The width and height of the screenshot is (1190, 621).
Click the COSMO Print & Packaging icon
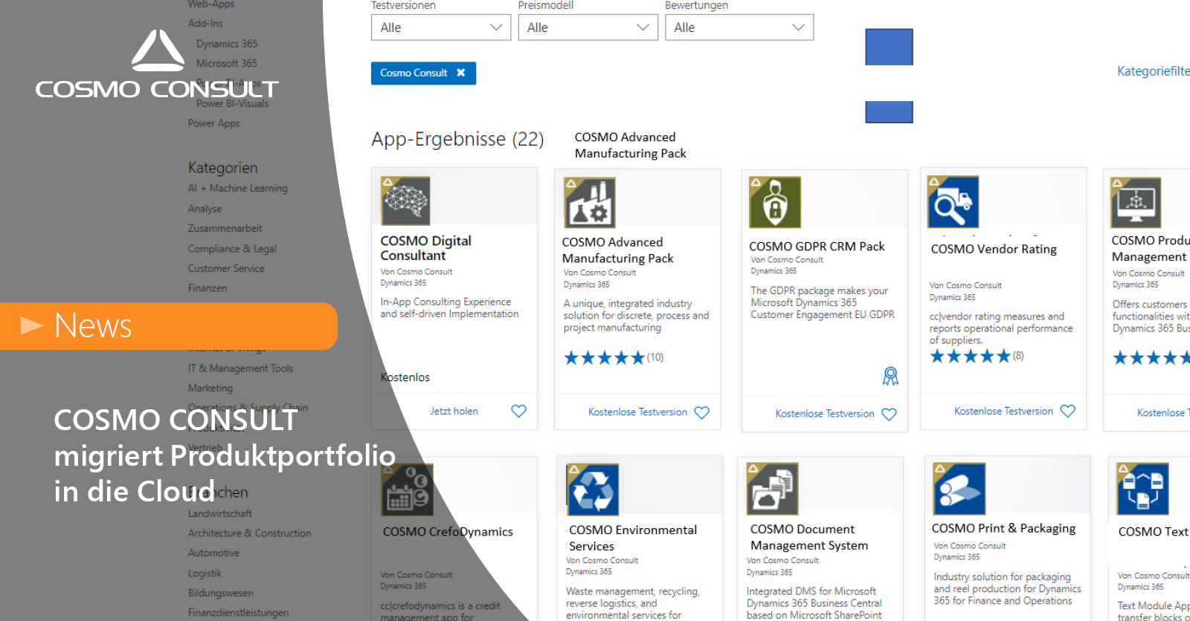[x=959, y=489]
